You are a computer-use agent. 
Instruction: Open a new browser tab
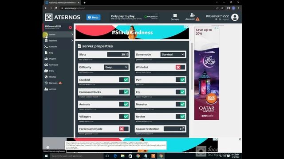click(x=85, y=3)
